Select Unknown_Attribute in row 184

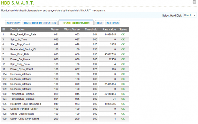click(x=20, y=74)
